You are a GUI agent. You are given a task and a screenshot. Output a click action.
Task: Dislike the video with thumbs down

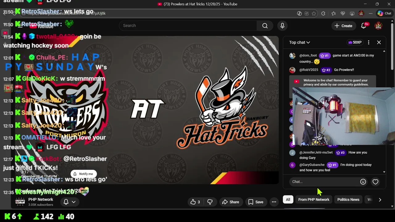coord(210,202)
